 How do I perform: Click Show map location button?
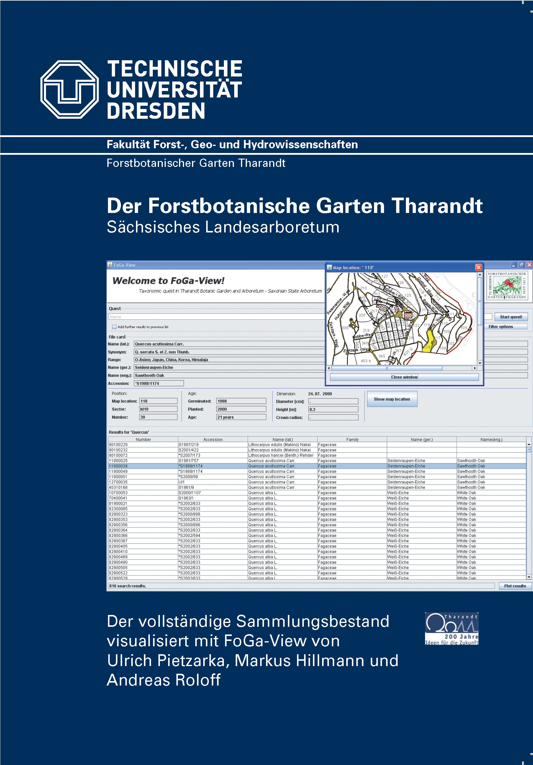392,399
